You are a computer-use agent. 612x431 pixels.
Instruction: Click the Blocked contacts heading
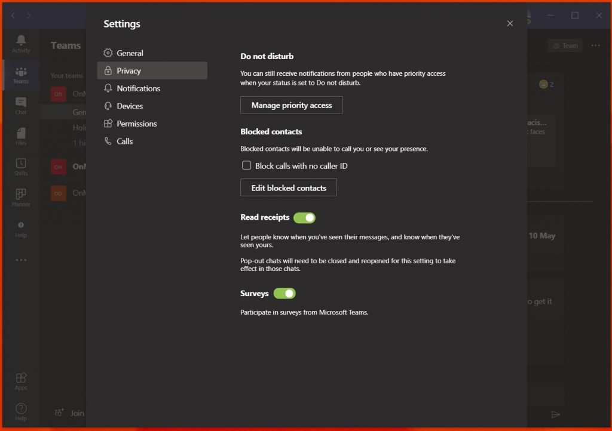[271, 132]
